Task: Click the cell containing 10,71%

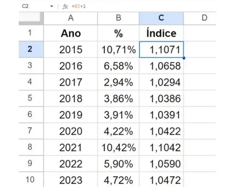Action: pyautogui.click(x=118, y=50)
